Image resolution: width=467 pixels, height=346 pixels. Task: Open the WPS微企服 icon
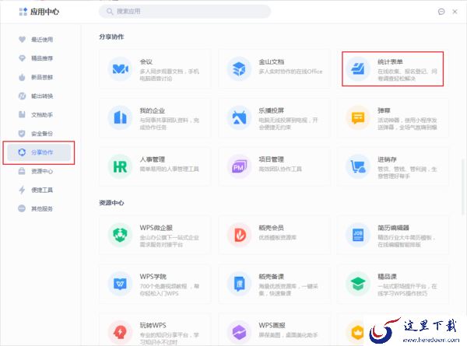coord(120,235)
